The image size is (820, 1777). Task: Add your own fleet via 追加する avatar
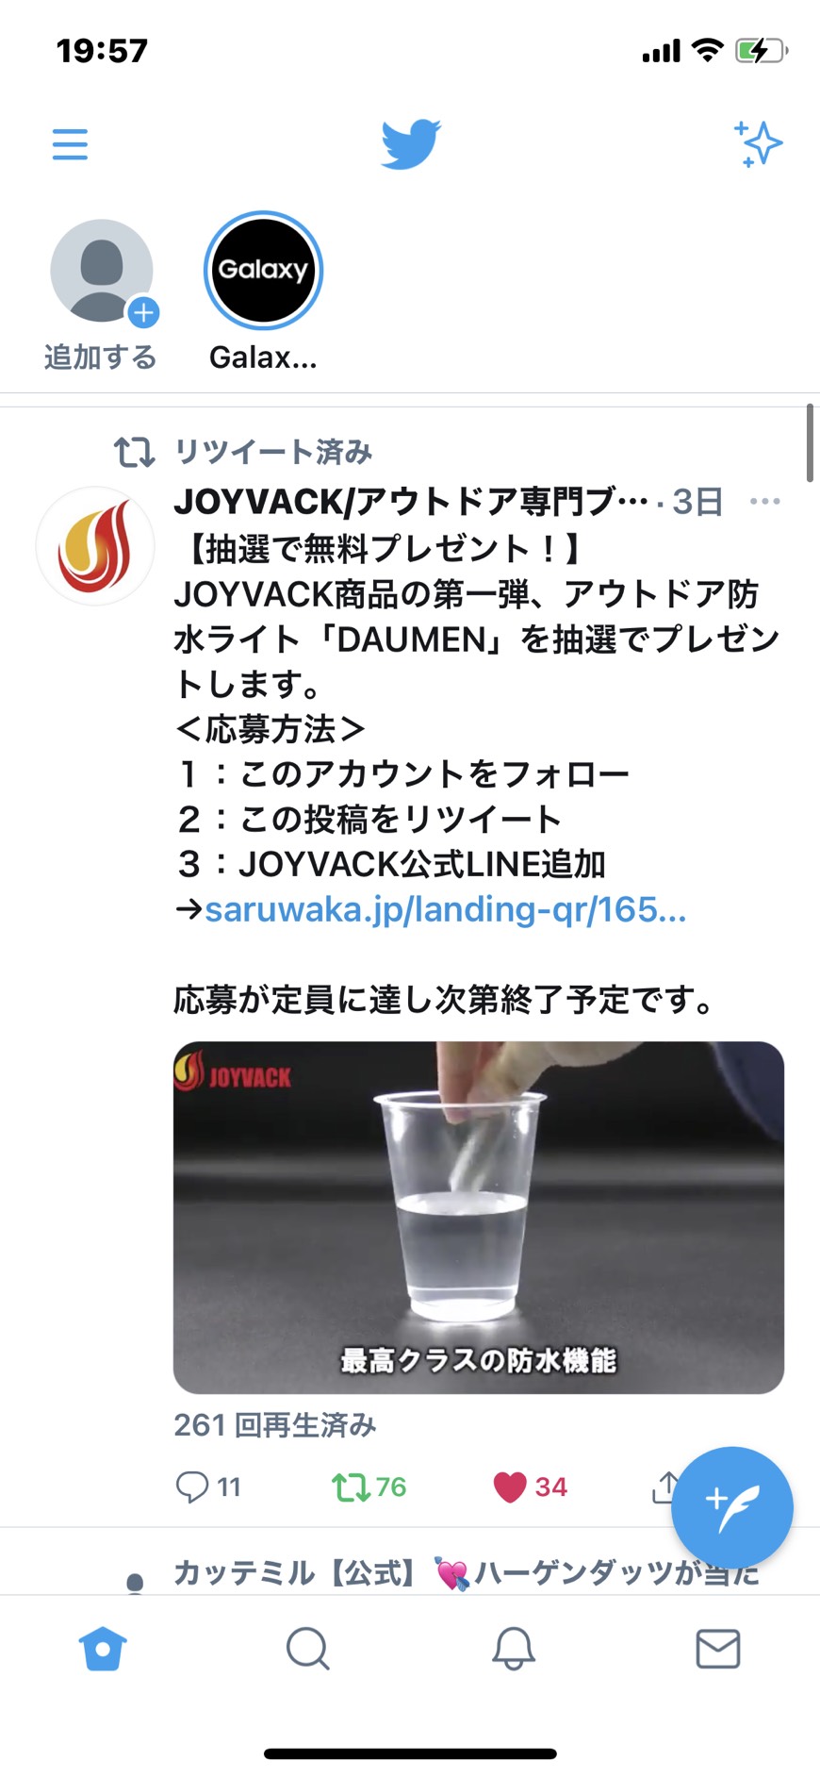pos(102,294)
